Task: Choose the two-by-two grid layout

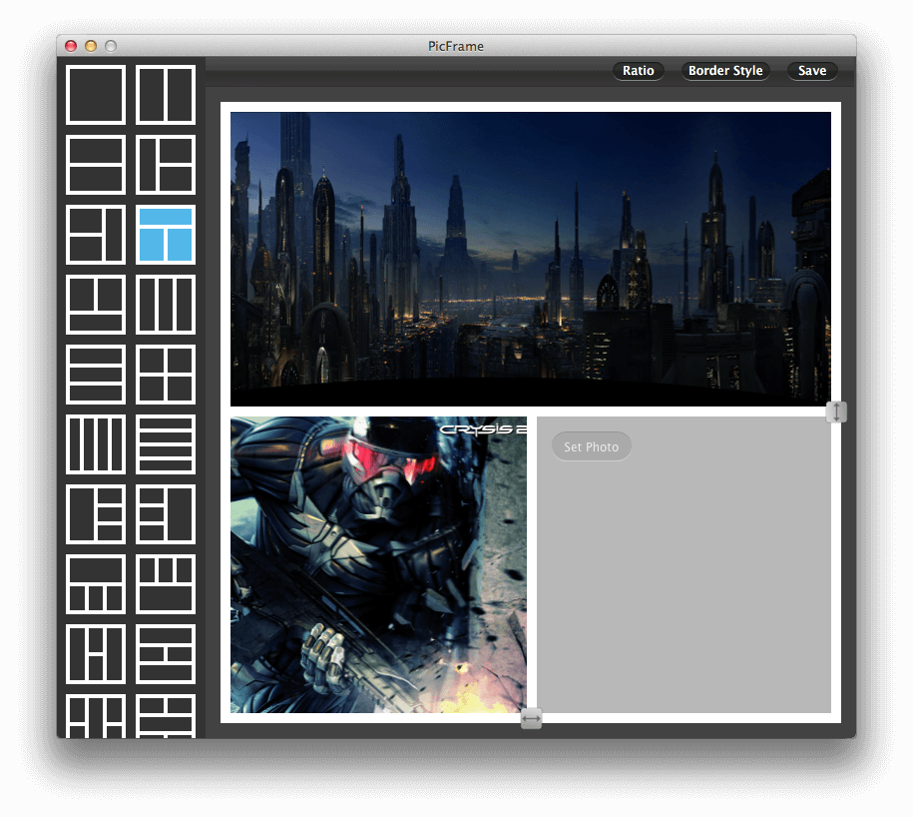Action: (166, 375)
